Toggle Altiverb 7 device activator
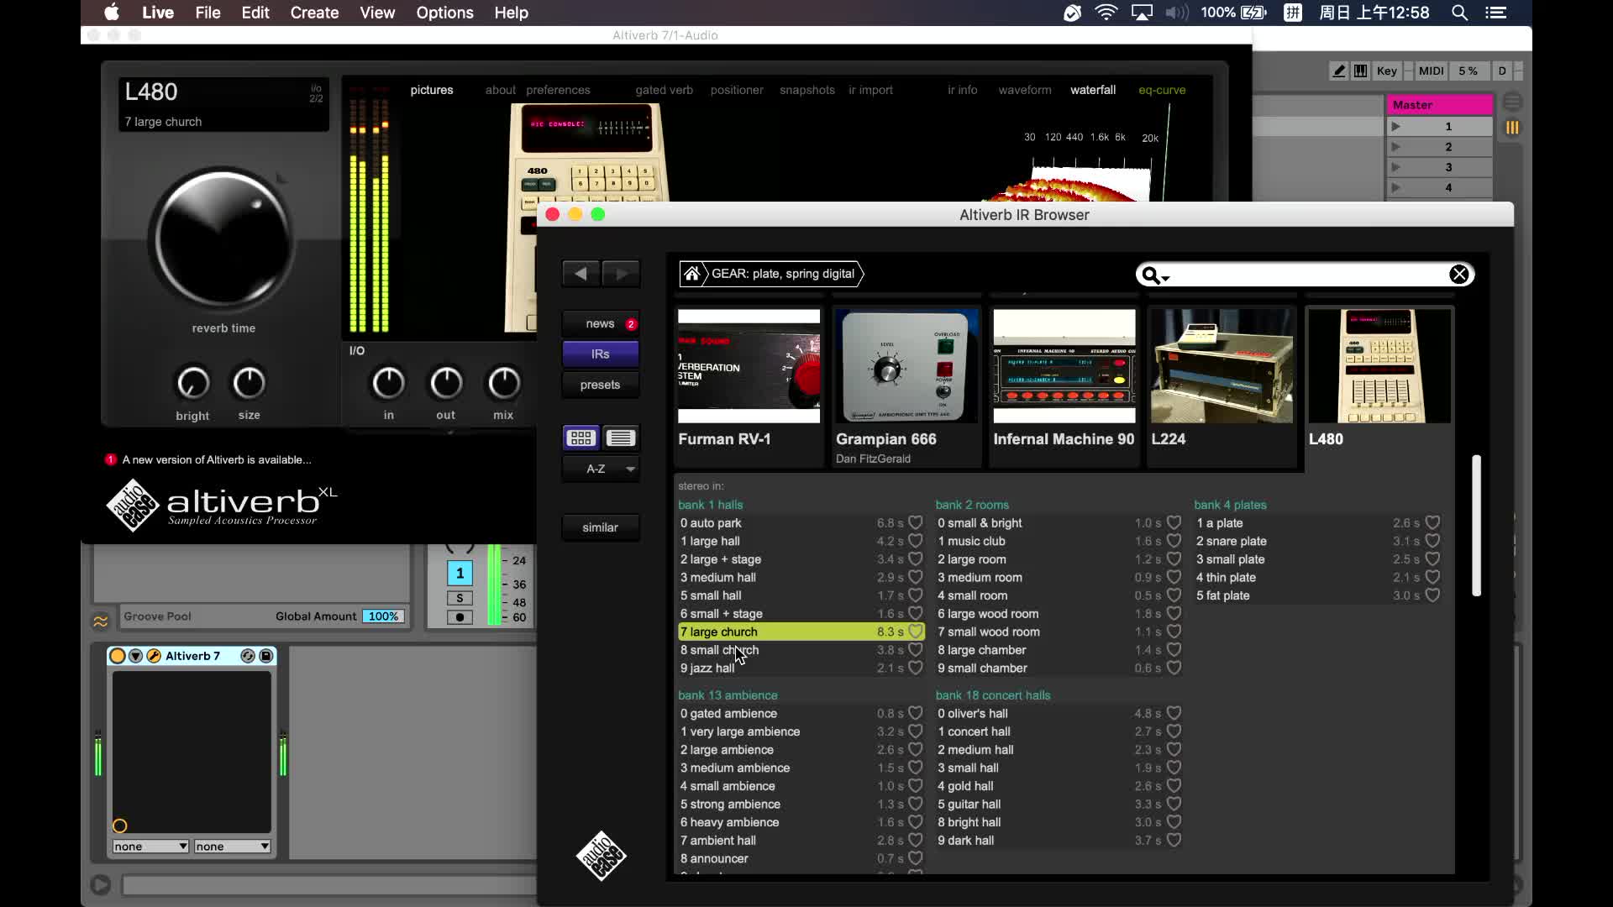The width and height of the screenshot is (1613, 907). [118, 656]
